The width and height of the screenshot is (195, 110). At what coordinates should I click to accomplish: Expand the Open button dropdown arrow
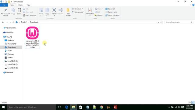click(x=102, y=9)
